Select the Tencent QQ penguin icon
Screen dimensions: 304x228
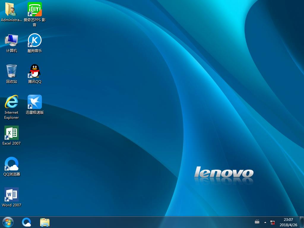click(x=34, y=71)
